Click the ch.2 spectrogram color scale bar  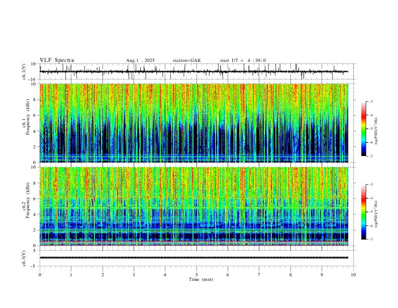point(363,212)
